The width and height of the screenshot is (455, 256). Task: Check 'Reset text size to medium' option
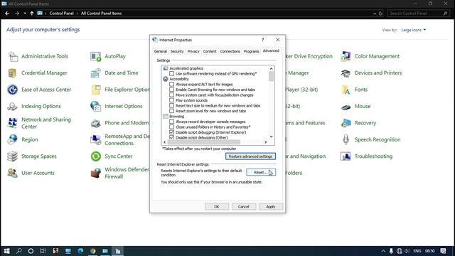click(x=172, y=106)
